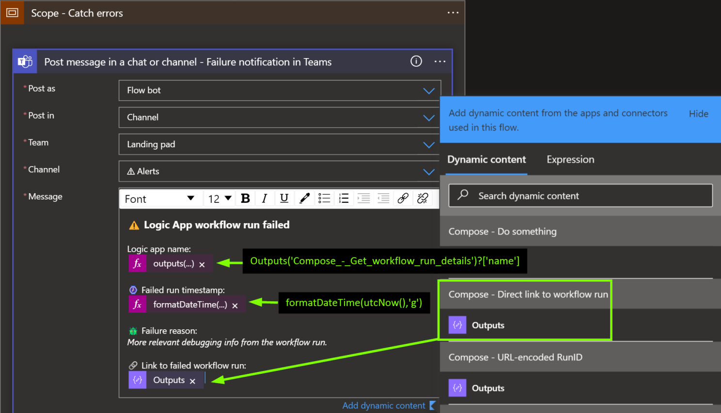Image resolution: width=721 pixels, height=413 pixels.
Task: Toggle italic formatting in message editor
Action: (x=265, y=199)
